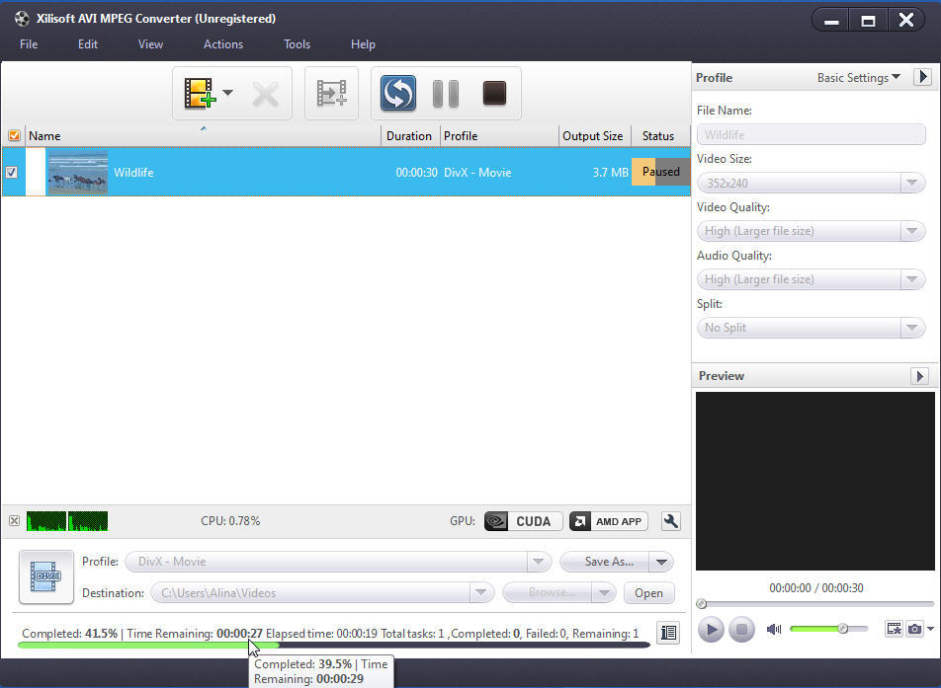Click the blue Convert icon

(x=396, y=93)
